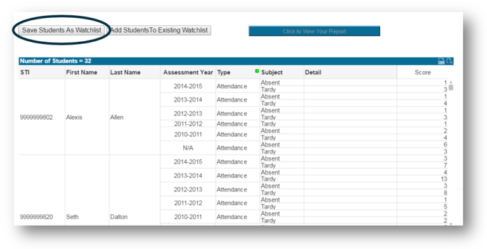Image resolution: width=487 pixels, height=249 pixels.
Task: Select STI 9999999820 cell
Action: [x=36, y=217]
